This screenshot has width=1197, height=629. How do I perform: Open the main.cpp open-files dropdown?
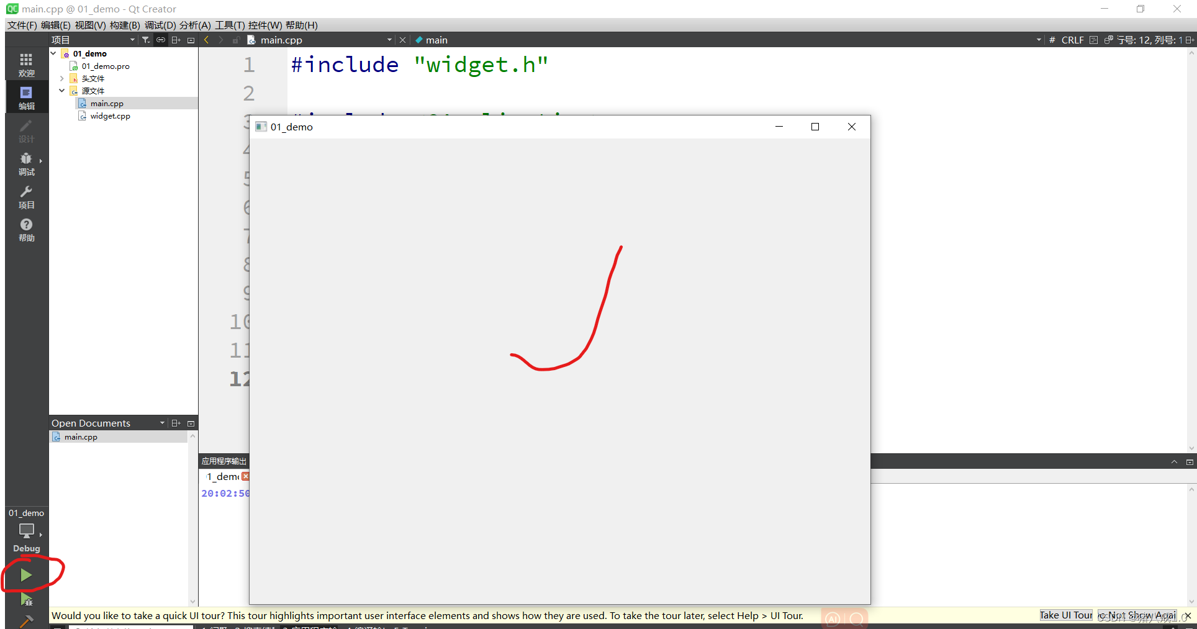point(389,40)
